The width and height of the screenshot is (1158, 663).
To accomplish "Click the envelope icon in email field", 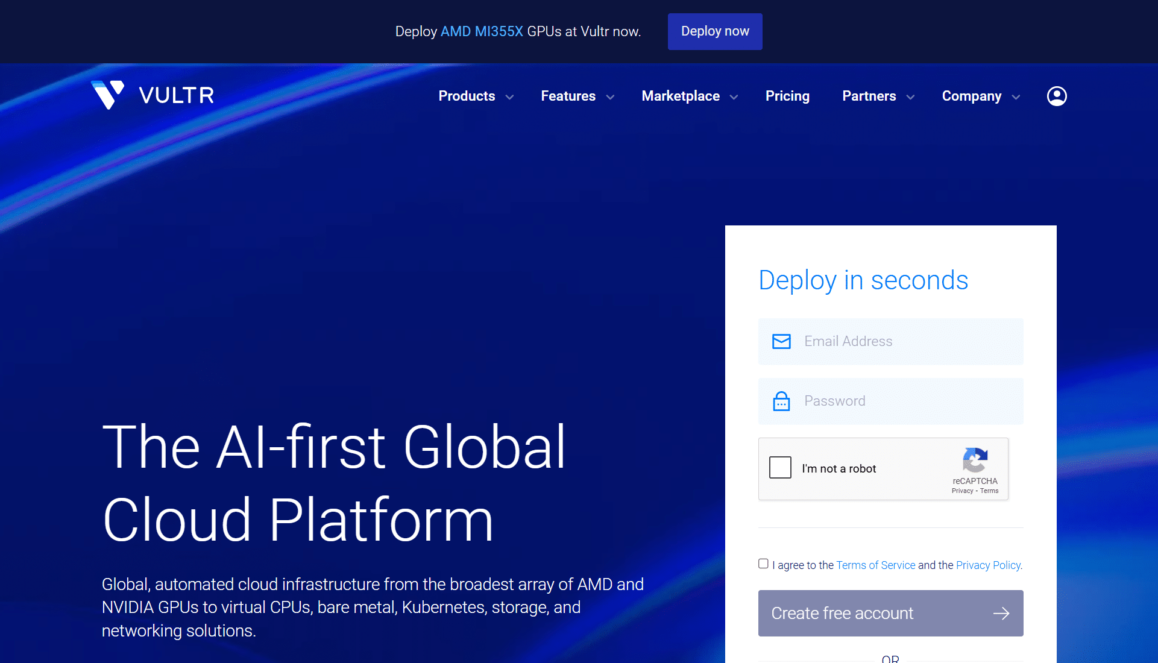I will click(781, 342).
